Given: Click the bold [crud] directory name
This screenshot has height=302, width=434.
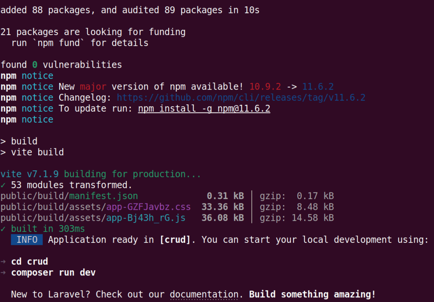Looking at the screenshot, I should coord(175,240).
